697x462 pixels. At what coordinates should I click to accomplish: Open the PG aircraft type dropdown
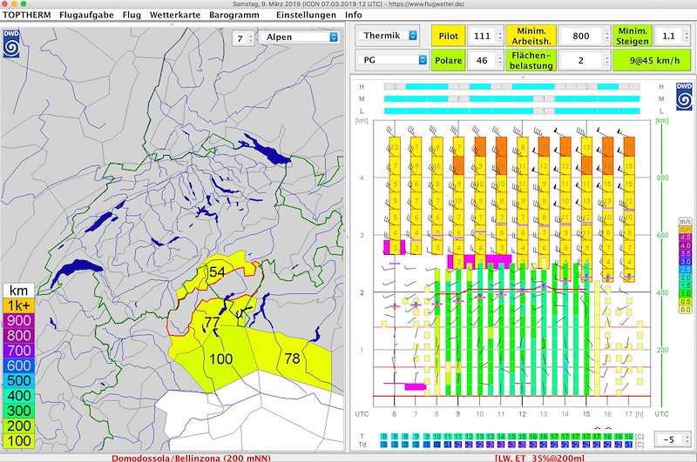[393, 59]
